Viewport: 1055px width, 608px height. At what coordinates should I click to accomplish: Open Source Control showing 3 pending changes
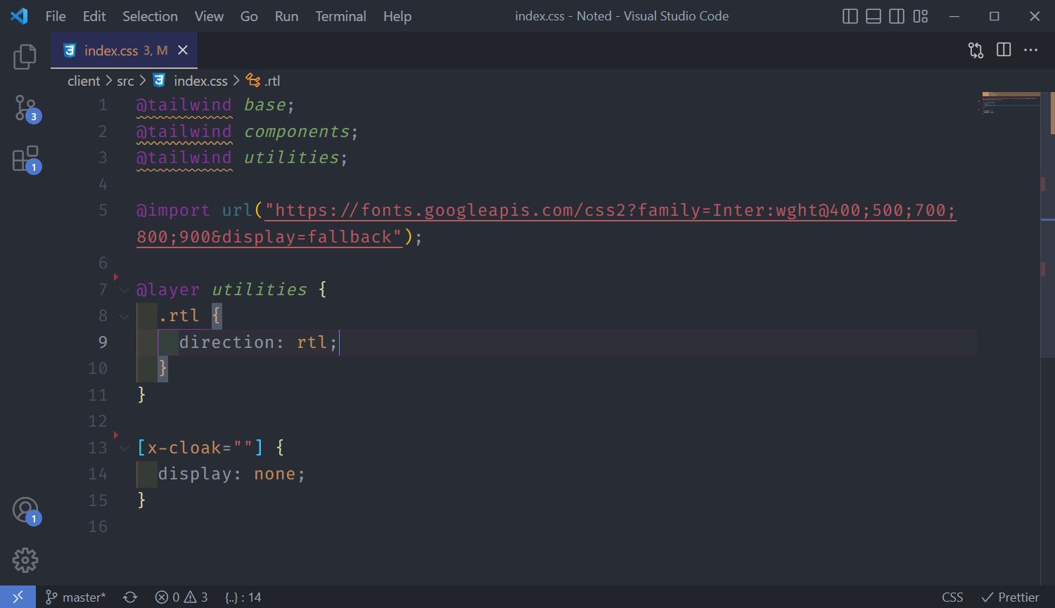coord(25,107)
